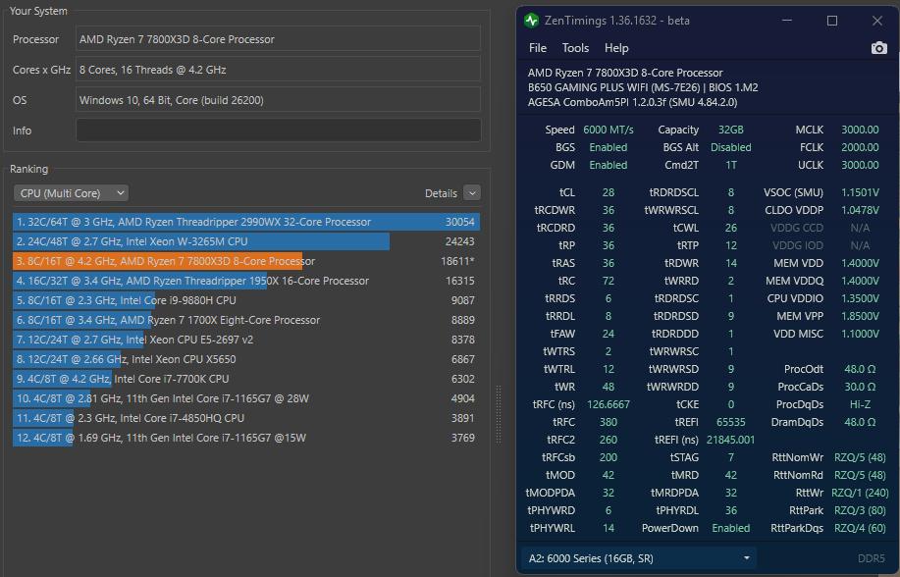The image size is (900, 577).
Task: Close the ZenTimings window
Action: 876,21
